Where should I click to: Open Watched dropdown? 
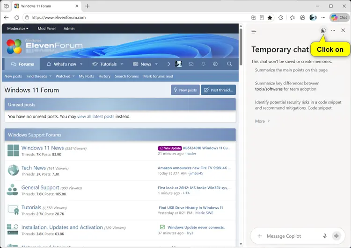tap(65, 76)
